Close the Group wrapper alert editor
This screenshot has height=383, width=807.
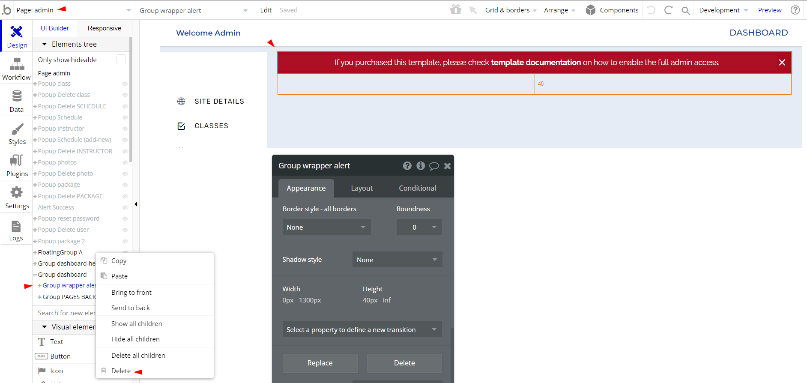[447, 166]
